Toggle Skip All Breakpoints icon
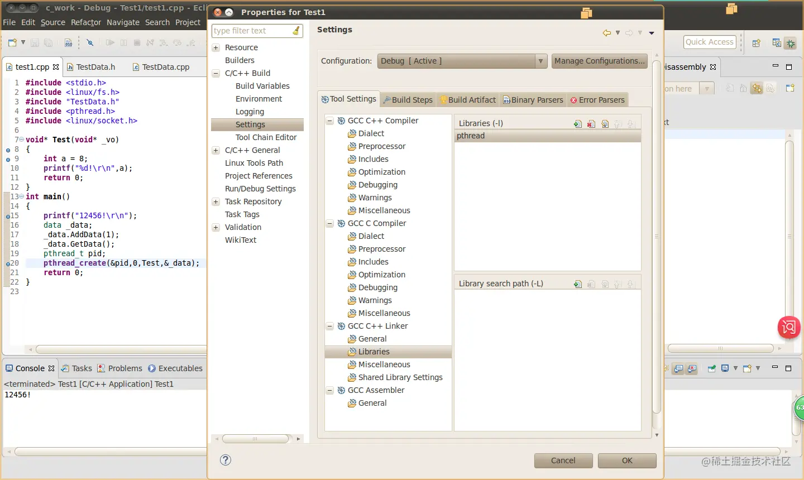 (90, 42)
